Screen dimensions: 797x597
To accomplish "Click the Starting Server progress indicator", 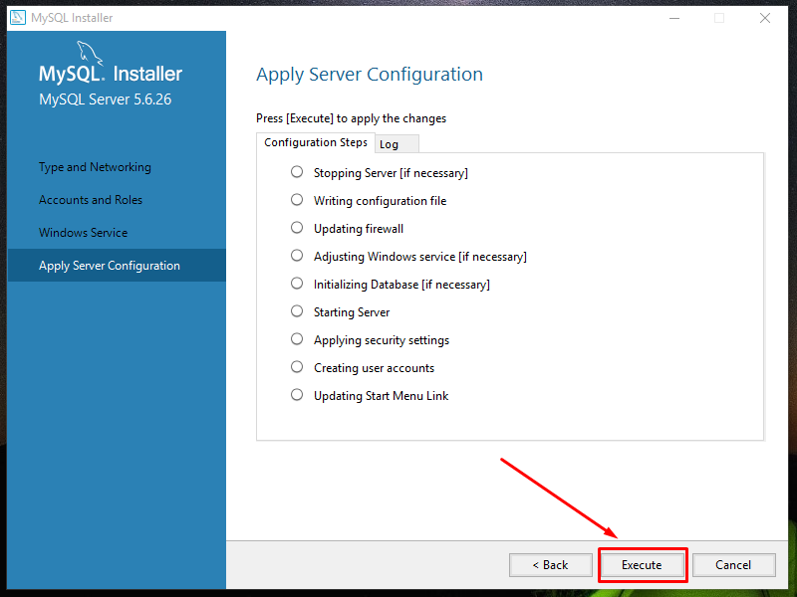I will pos(296,311).
